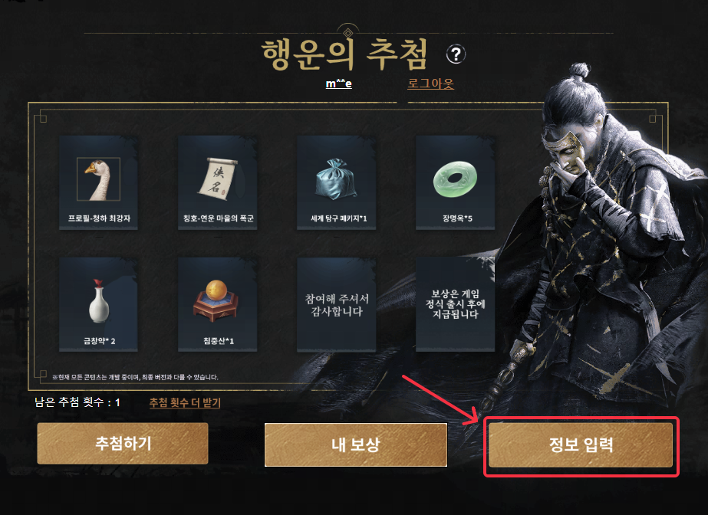This screenshot has height=515, width=708.
Task: Click the 로그아웃 logout link
Action: pos(430,84)
